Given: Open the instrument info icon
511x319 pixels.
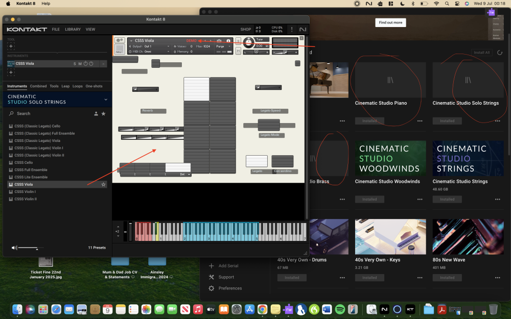Looking at the screenshot, I should (x=228, y=41).
